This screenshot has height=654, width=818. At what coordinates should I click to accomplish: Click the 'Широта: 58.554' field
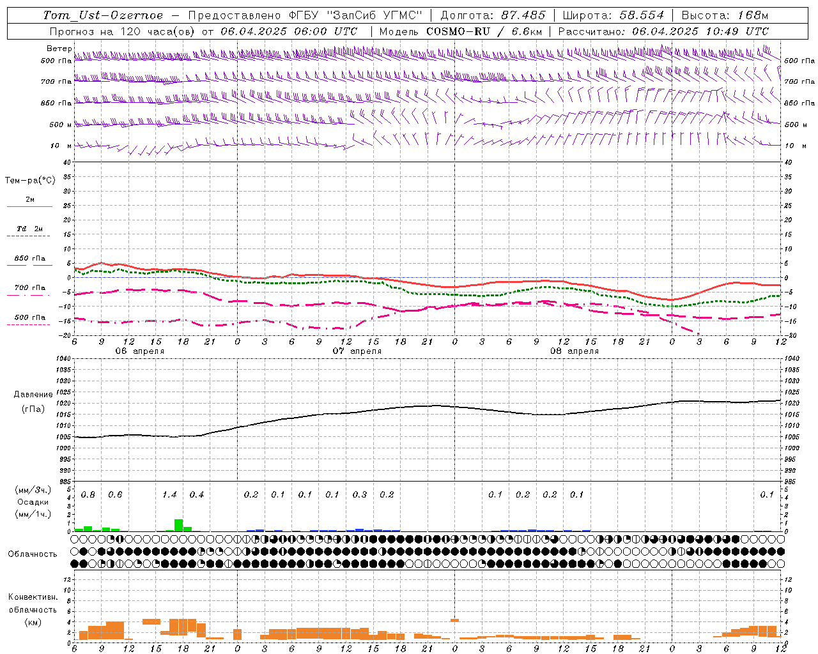pos(613,15)
